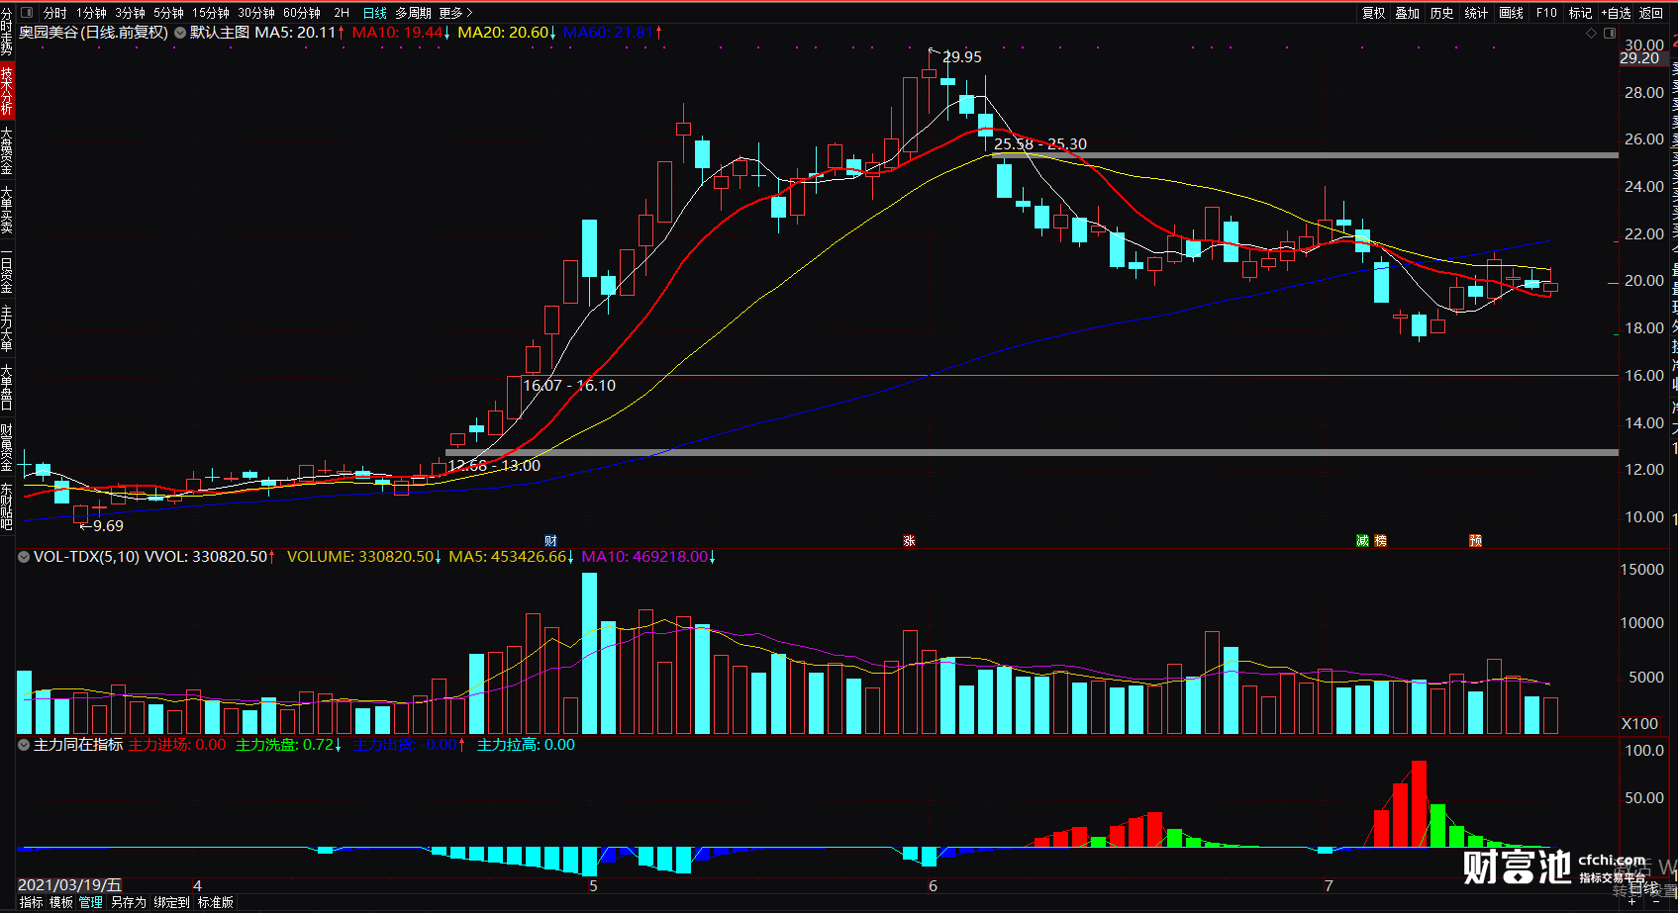Open 财富资金 sidebar tab

tap(7, 447)
